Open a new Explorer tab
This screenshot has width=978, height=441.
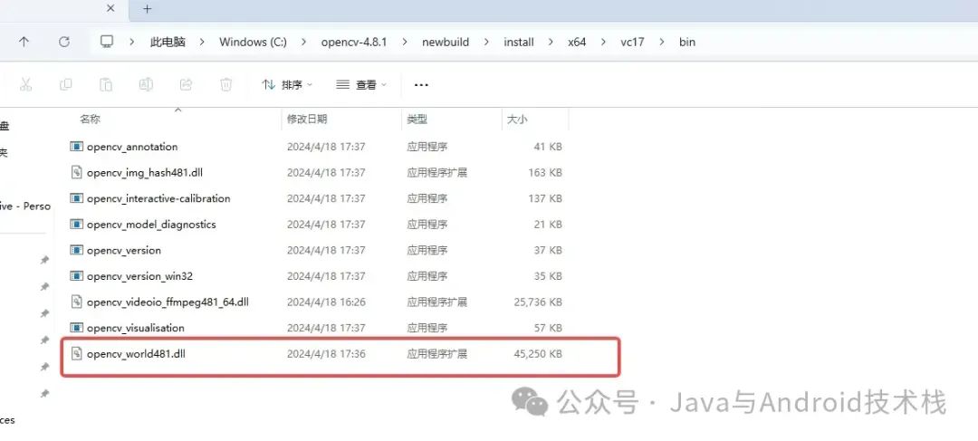[x=148, y=9]
